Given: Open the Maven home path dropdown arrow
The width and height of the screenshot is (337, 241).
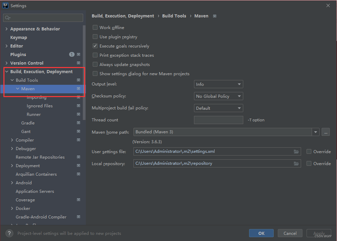Looking at the screenshot, I should pyautogui.click(x=315, y=132).
